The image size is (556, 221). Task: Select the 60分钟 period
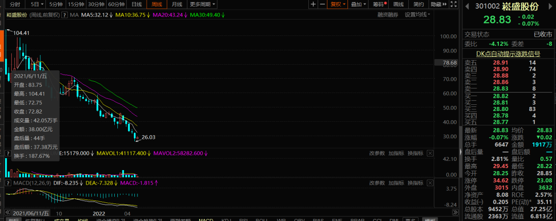click(116, 4)
